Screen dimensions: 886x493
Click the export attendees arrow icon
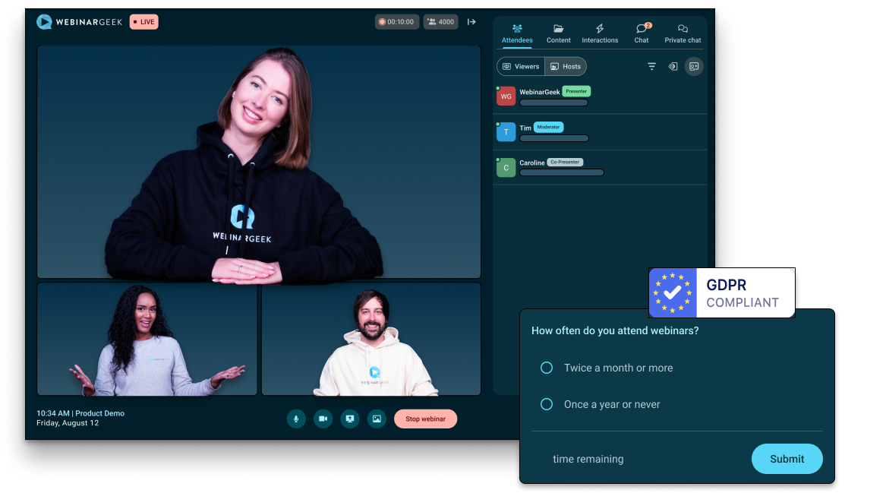point(673,67)
